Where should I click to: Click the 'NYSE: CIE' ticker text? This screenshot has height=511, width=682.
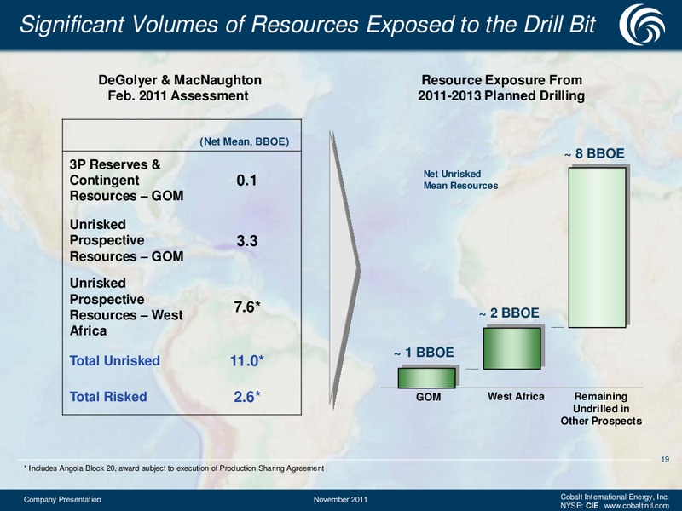click(579, 506)
